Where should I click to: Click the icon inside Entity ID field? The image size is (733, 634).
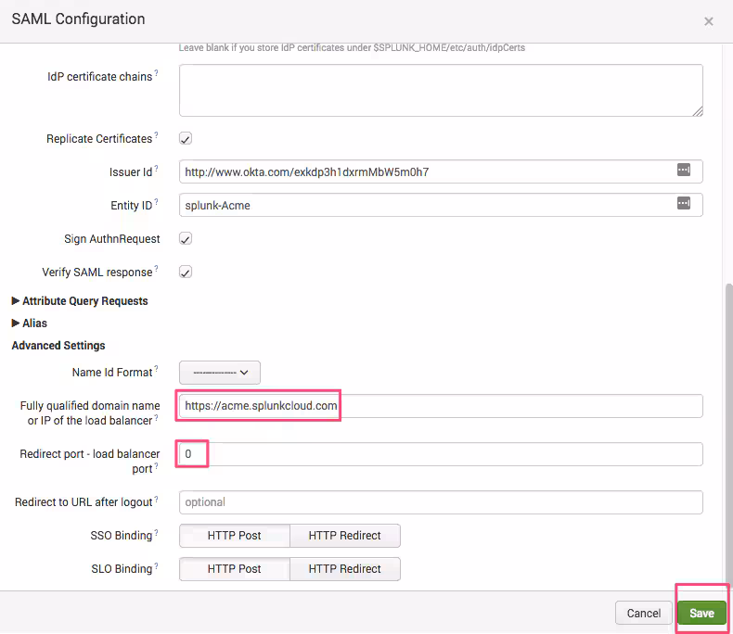coord(684,204)
